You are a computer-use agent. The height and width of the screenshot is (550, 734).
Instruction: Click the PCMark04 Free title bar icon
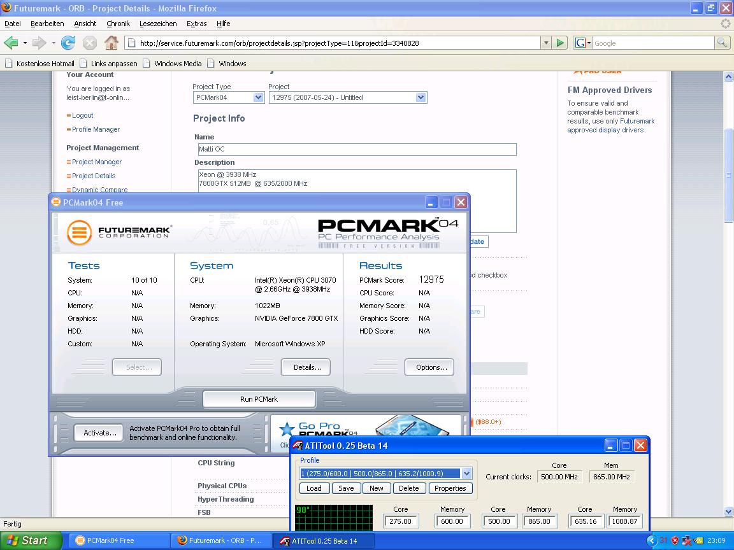point(56,202)
